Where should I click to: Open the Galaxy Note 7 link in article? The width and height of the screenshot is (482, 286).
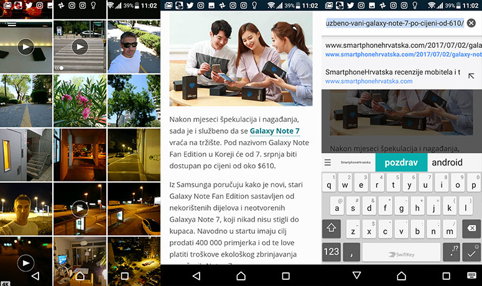[274, 131]
